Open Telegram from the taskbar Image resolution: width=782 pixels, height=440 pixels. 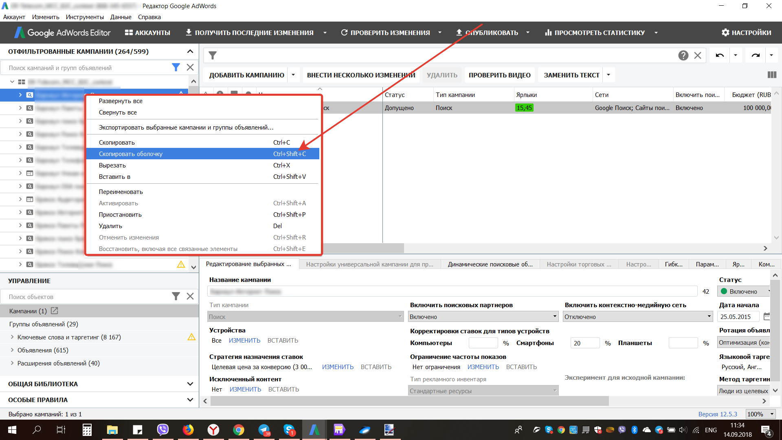pos(264,430)
